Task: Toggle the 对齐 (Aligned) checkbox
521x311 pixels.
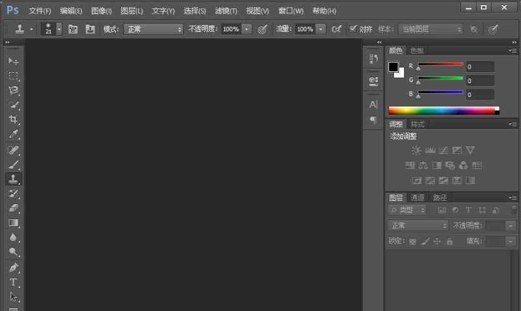Action: (x=353, y=29)
